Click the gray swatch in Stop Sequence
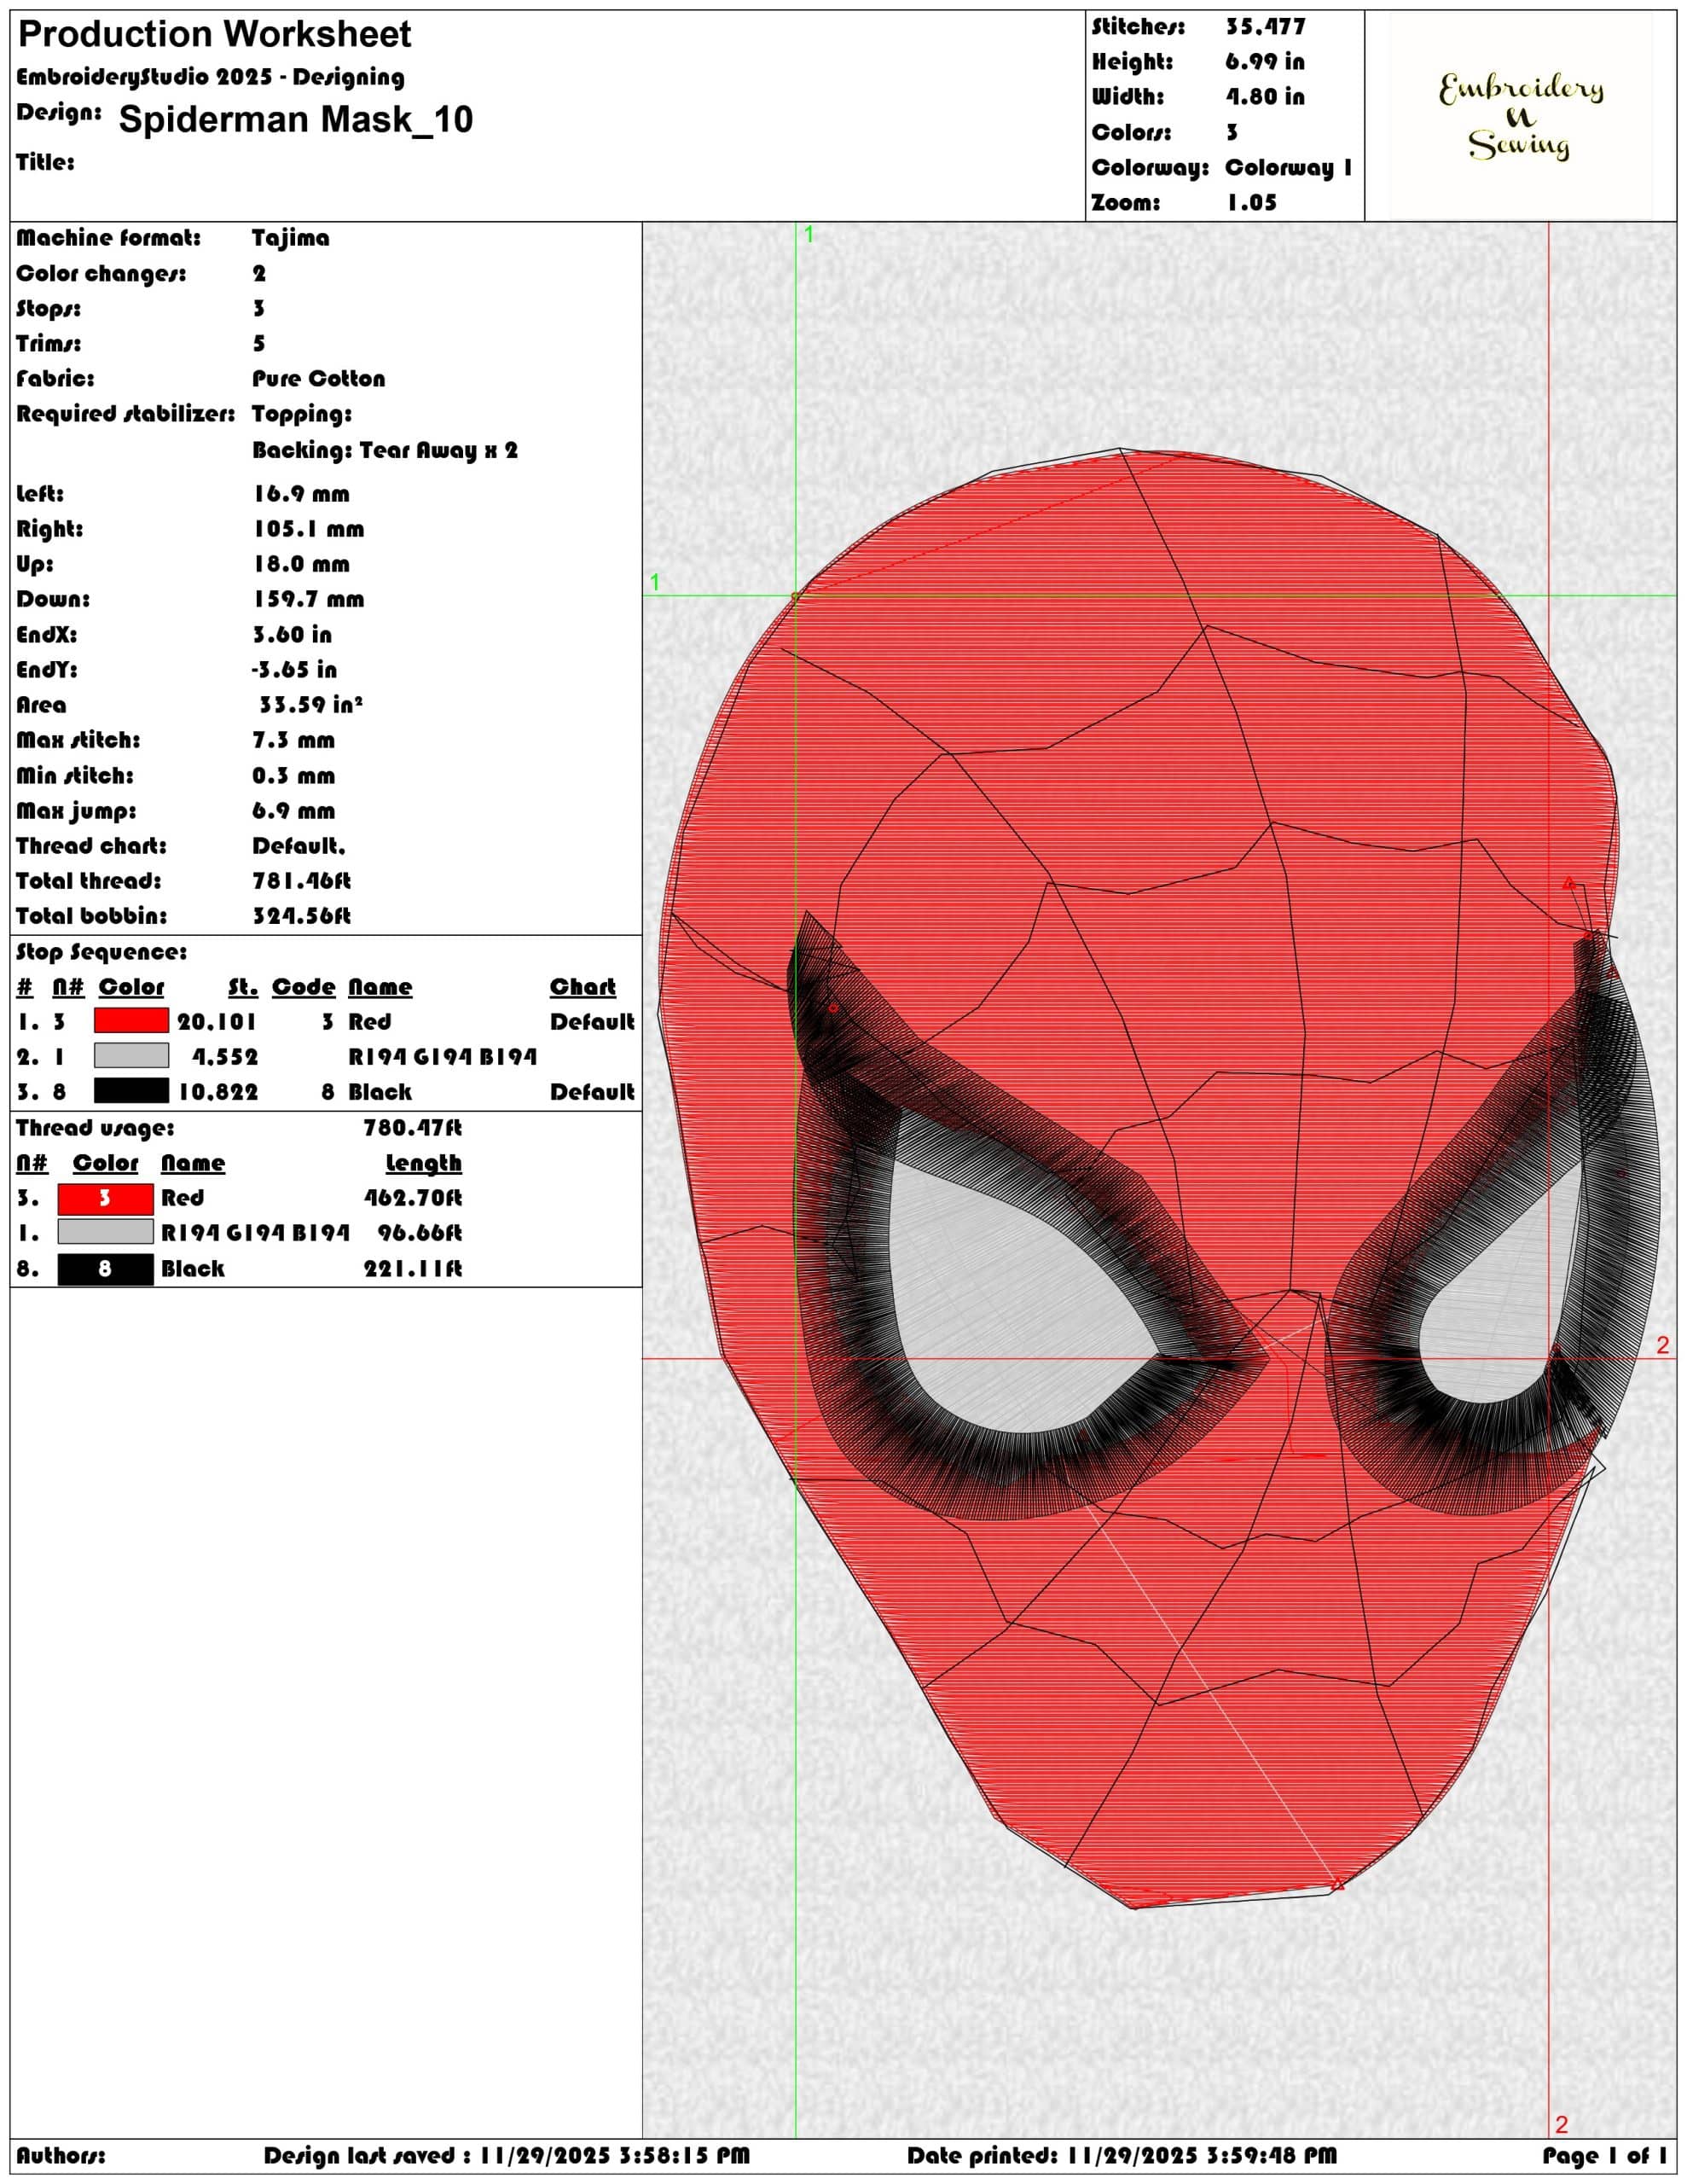The image size is (1687, 2184). coord(131,1056)
